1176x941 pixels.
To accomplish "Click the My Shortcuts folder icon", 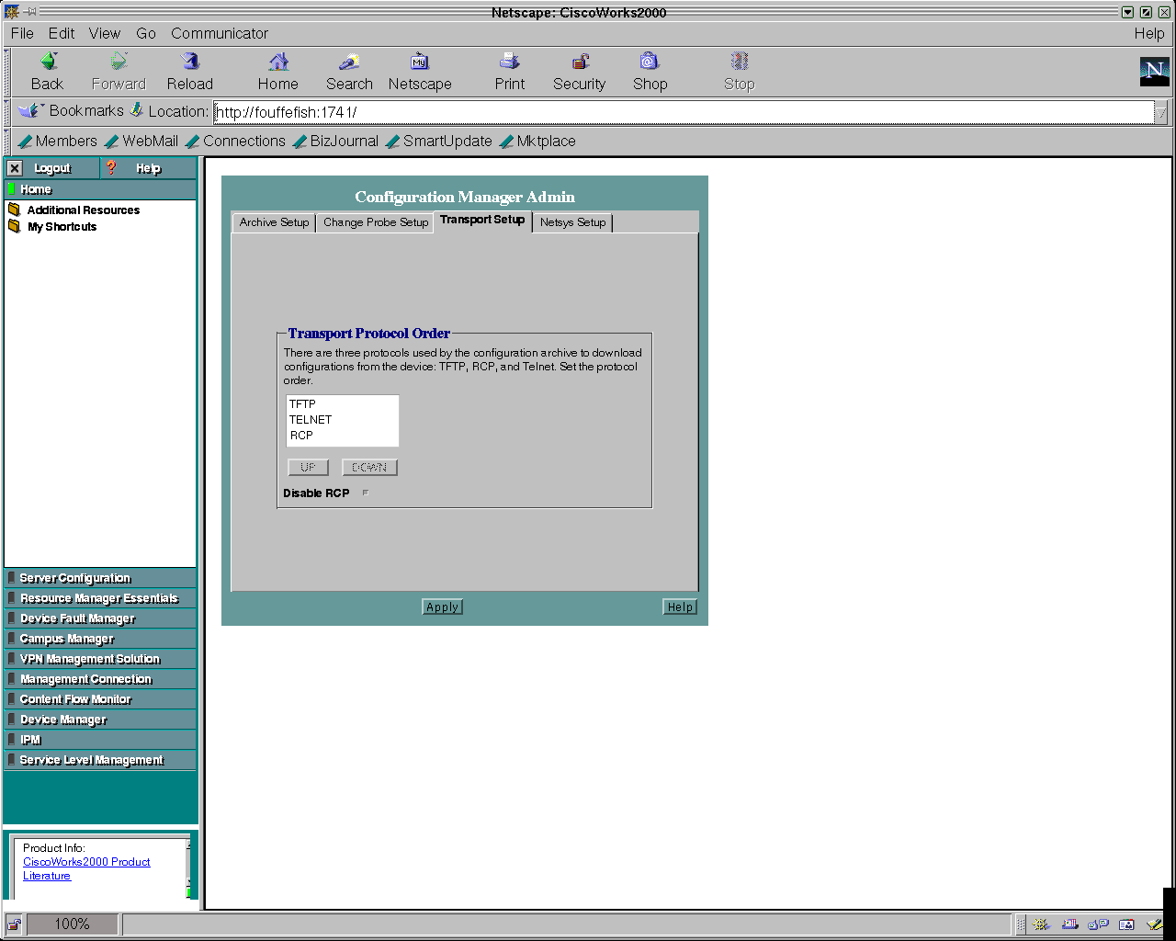I will [x=14, y=226].
